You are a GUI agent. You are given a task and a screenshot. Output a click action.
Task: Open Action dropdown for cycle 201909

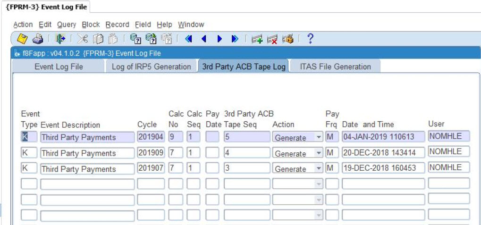[319, 153]
